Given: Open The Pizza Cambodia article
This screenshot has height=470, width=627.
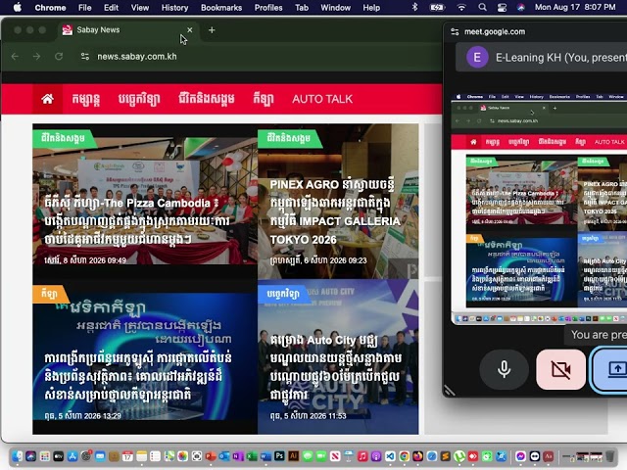Looking at the screenshot, I should pos(137,221).
